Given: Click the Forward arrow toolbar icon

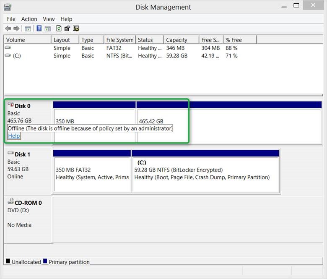Looking at the screenshot, I should pos(16,29).
